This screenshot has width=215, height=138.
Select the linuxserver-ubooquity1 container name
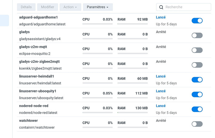pyautogui.click(x=38, y=91)
